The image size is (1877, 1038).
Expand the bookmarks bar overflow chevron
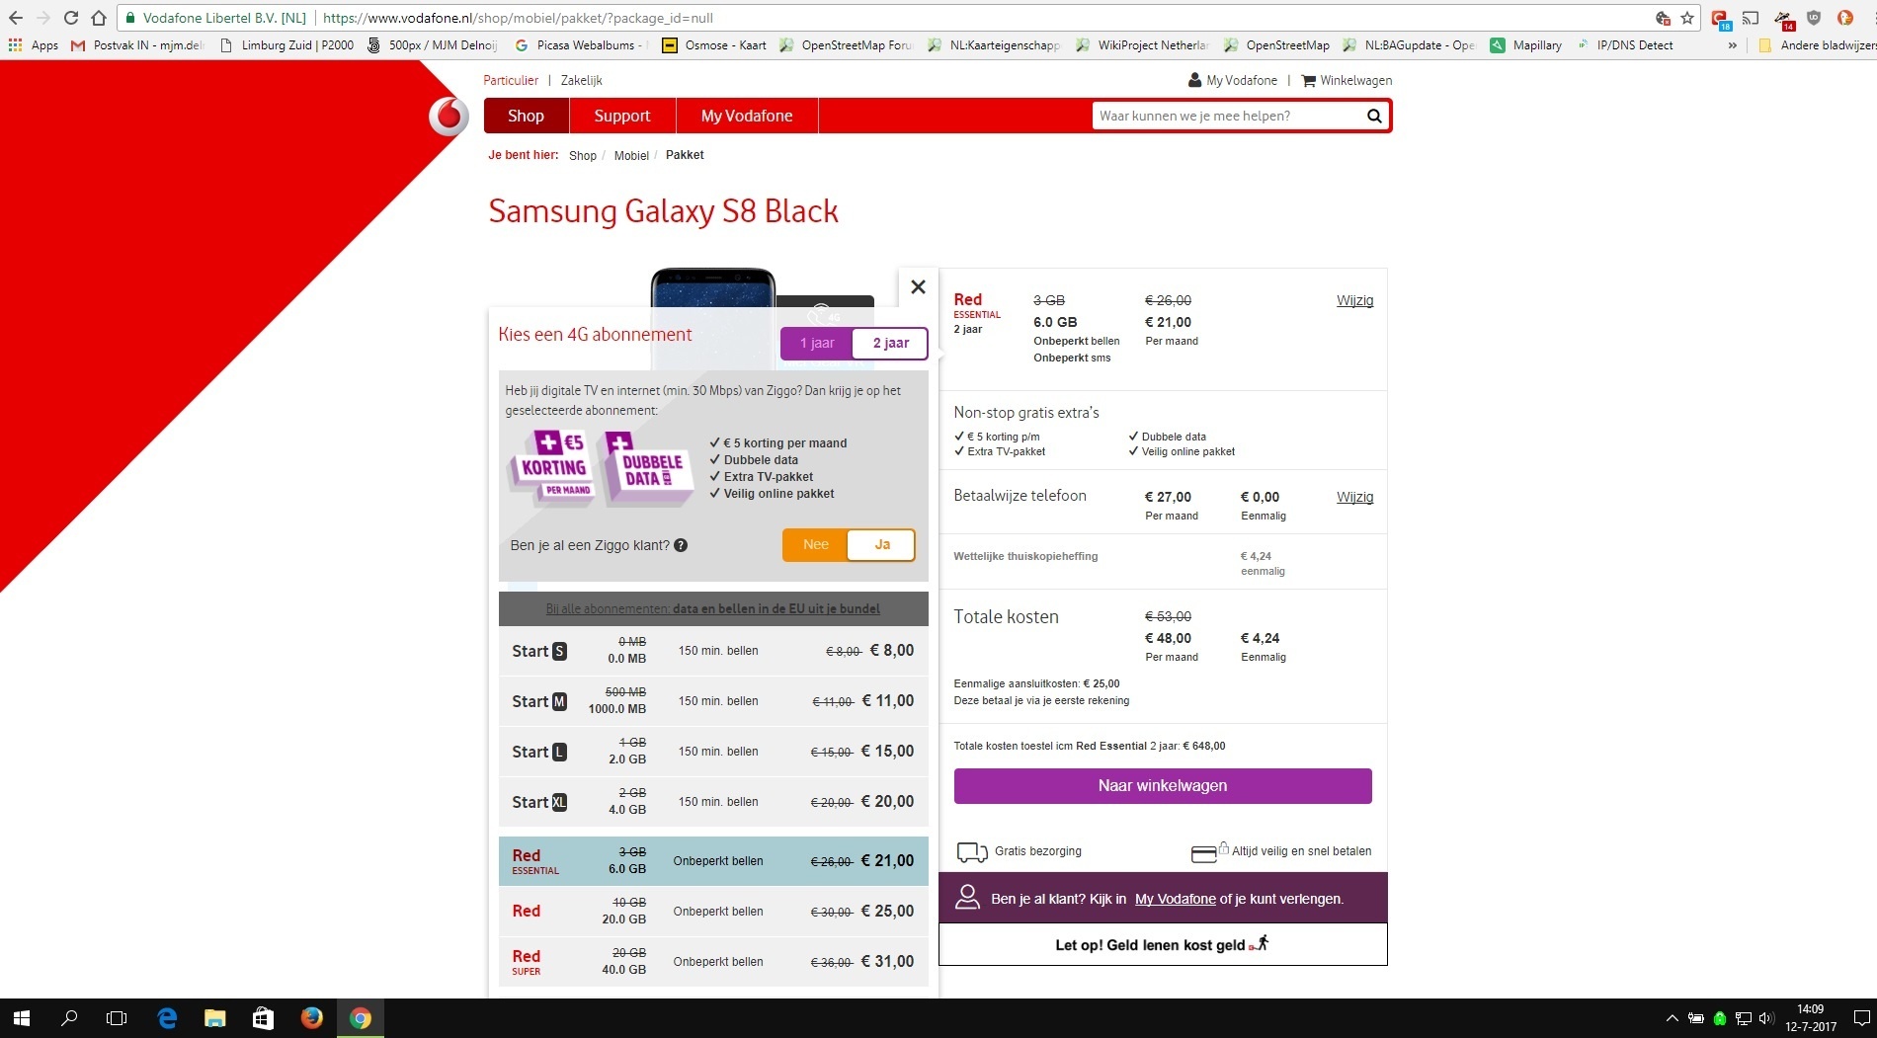click(1732, 45)
